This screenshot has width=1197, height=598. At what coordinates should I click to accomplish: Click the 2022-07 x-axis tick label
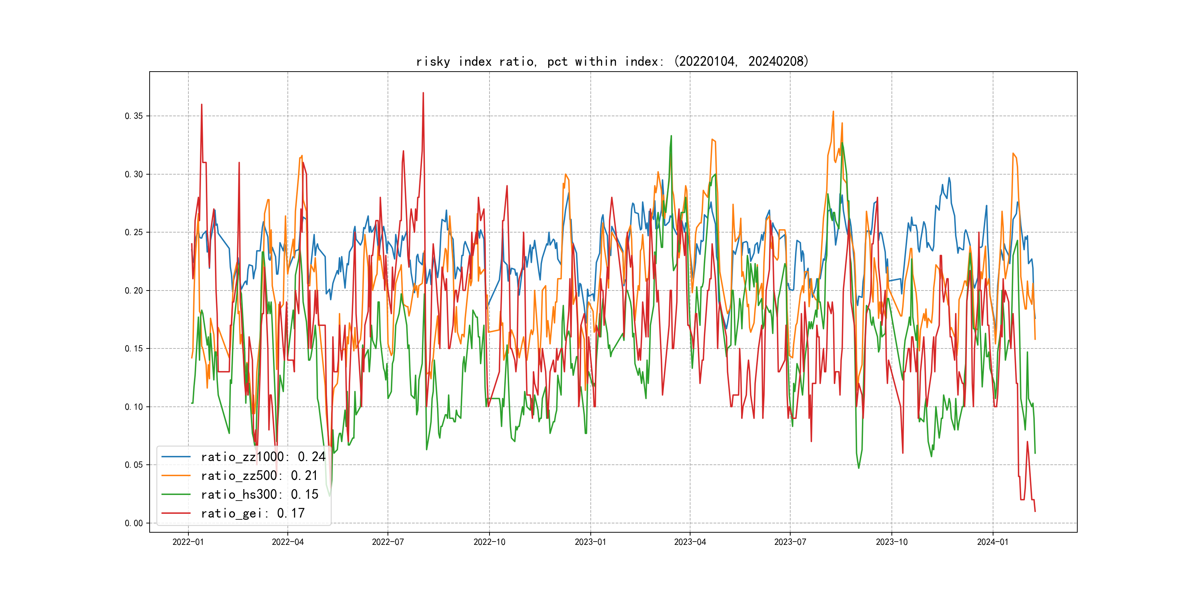tap(388, 542)
